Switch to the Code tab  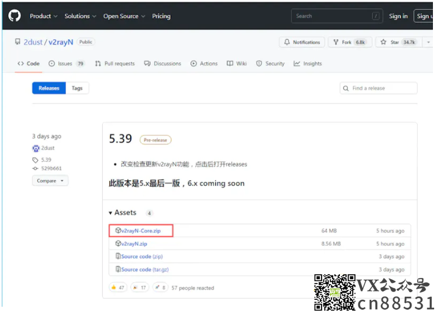[x=28, y=64]
